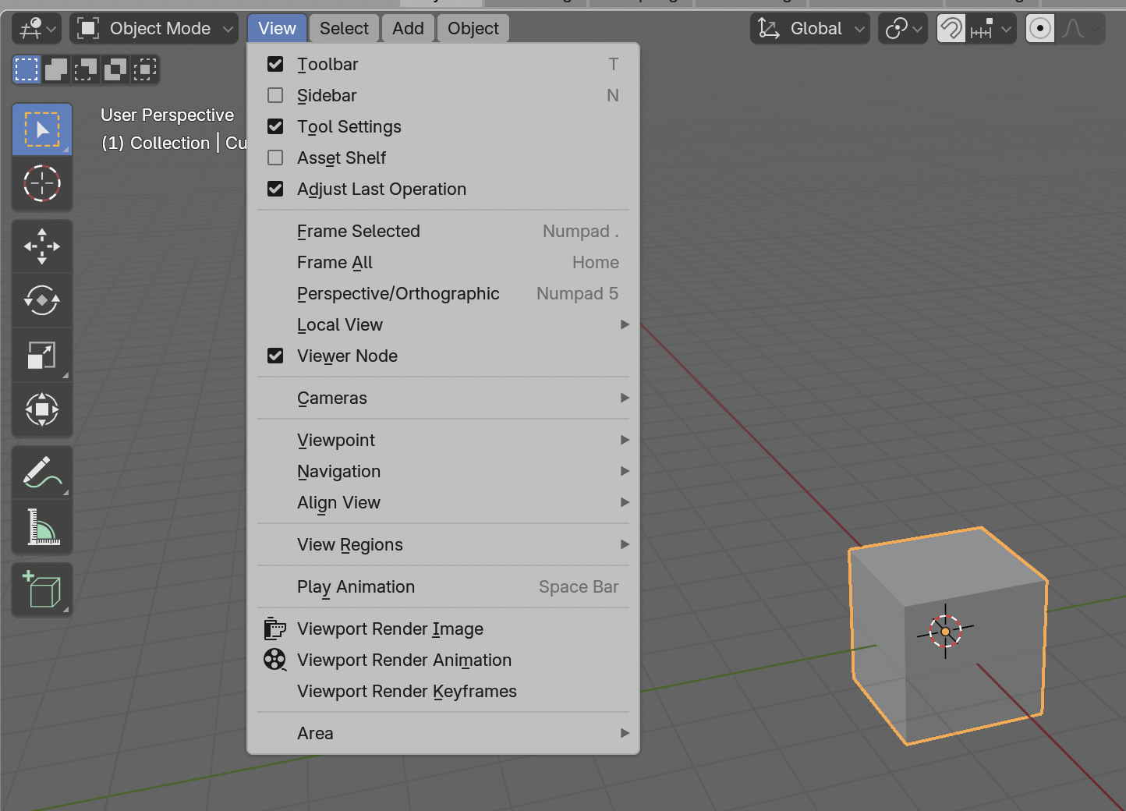Choose the Measure tool
The image size is (1126, 811).
tap(42, 527)
